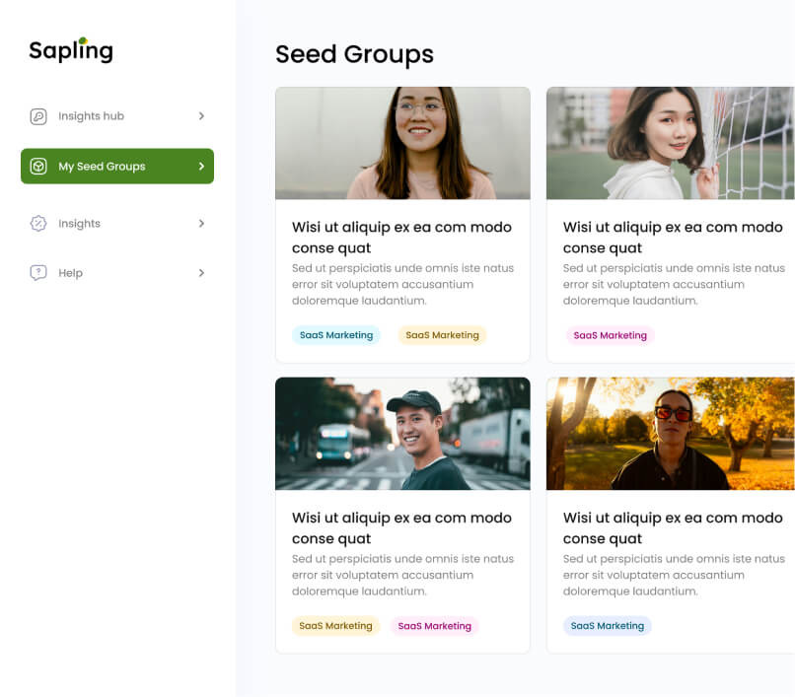Click yellow SaaS Marketing tag on first card
Screen dimensions: 795x697
pyautogui.click(x=442, y=335)
